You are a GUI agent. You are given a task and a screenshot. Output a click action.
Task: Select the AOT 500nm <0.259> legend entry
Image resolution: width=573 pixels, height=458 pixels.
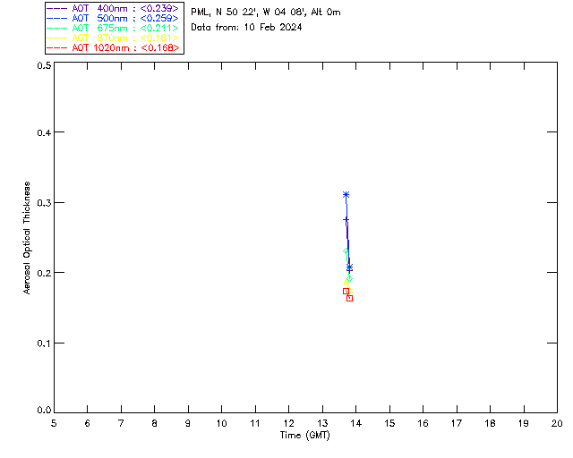pos(113,18)
